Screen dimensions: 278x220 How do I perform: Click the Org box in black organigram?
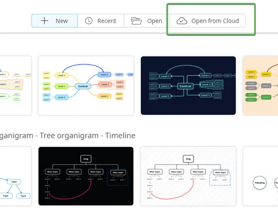pos(85,158)
